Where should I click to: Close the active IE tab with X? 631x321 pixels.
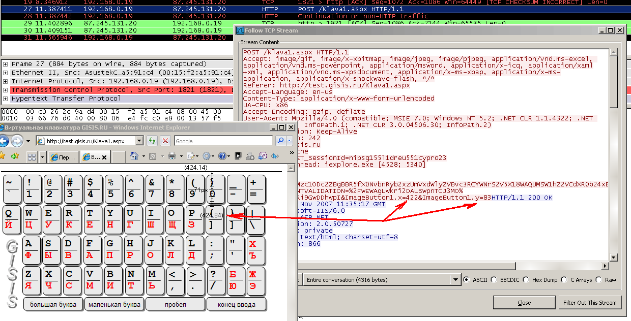click(104, 157)
